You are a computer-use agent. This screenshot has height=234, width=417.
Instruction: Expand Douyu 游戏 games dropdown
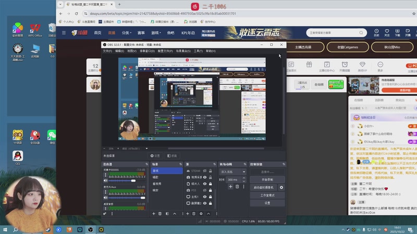point(156,33)
